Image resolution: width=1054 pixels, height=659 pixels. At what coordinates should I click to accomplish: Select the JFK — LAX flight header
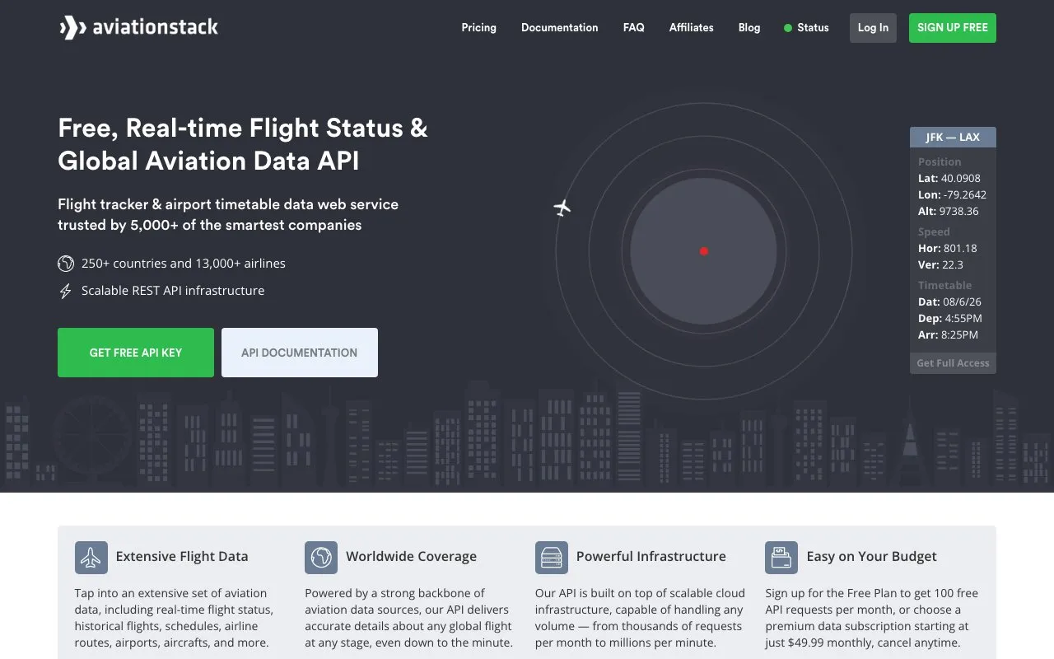(x=953, y=138)
